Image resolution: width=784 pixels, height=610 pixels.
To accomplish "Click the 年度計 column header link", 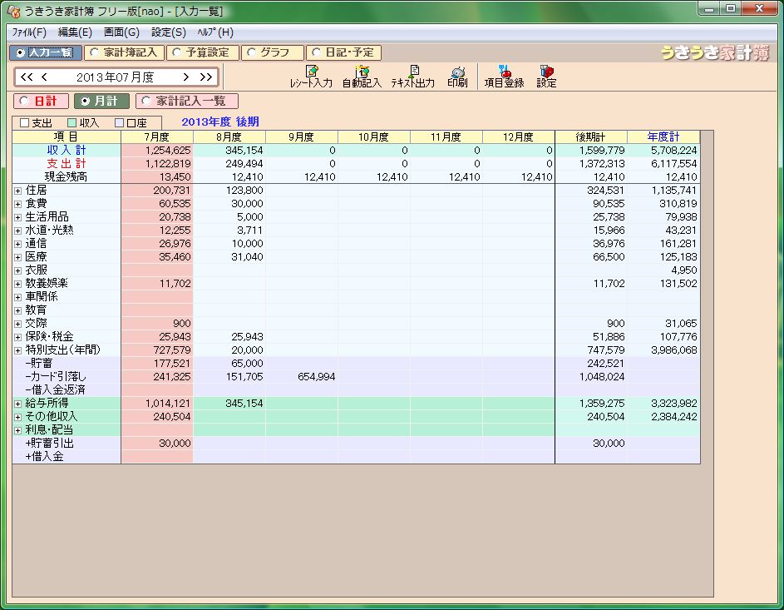I will click(663, 136).
